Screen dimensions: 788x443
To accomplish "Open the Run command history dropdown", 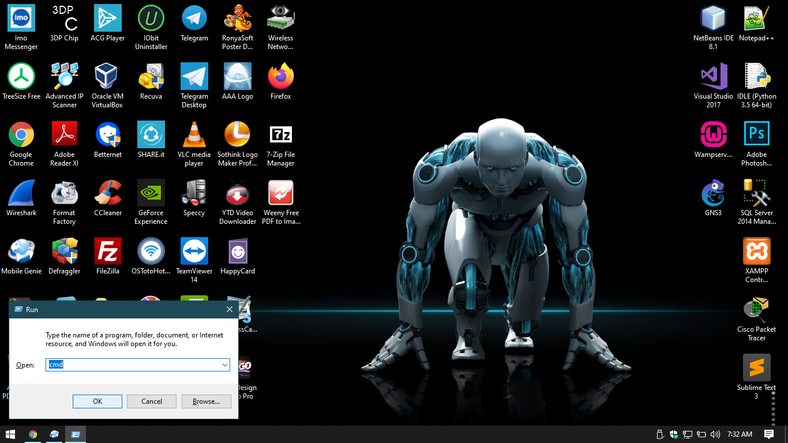I will [225, 365].
